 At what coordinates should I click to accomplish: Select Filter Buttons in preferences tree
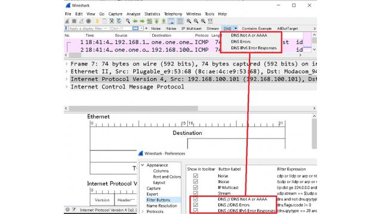pos(158,200)
